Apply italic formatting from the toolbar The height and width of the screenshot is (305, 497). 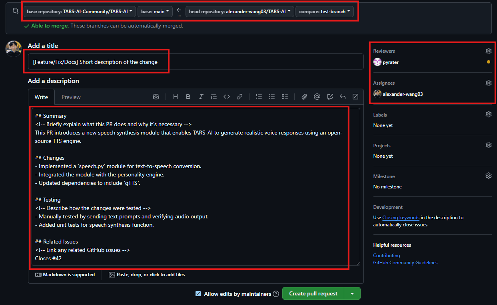[x=201, y=97]
